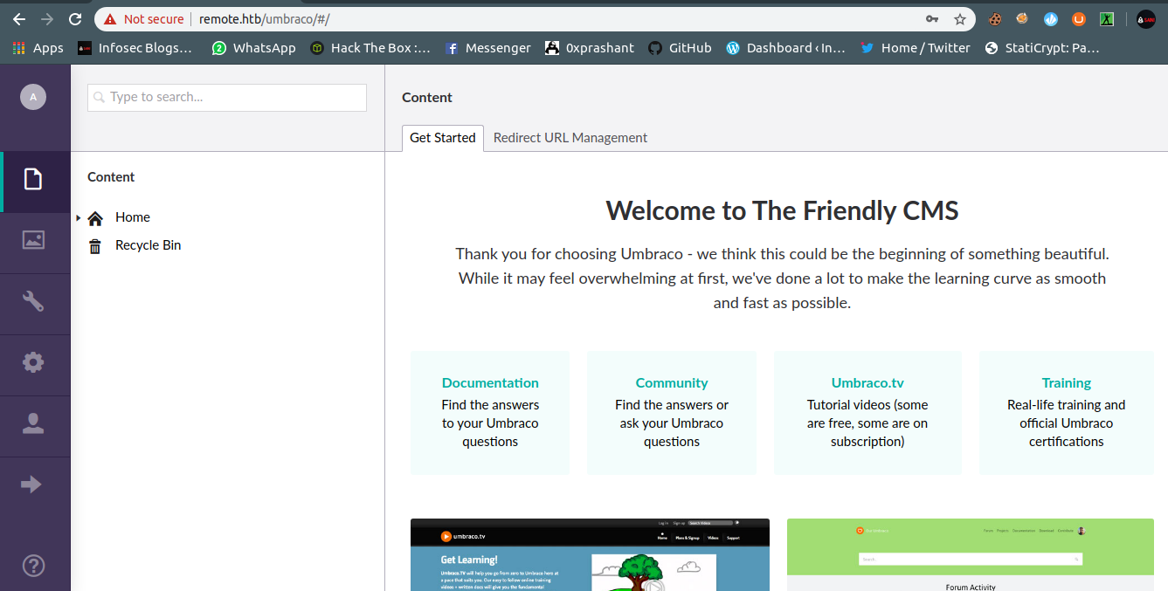Open Forms arrow icon in sidebar
Viewport: 1168px width, 591px height.
click(31, 484)
